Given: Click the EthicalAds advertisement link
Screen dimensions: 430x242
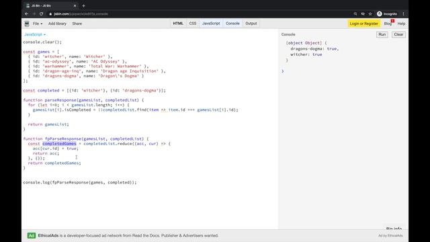Looking at the screenshot, I should pyautogui.click(x=128, y=235).
